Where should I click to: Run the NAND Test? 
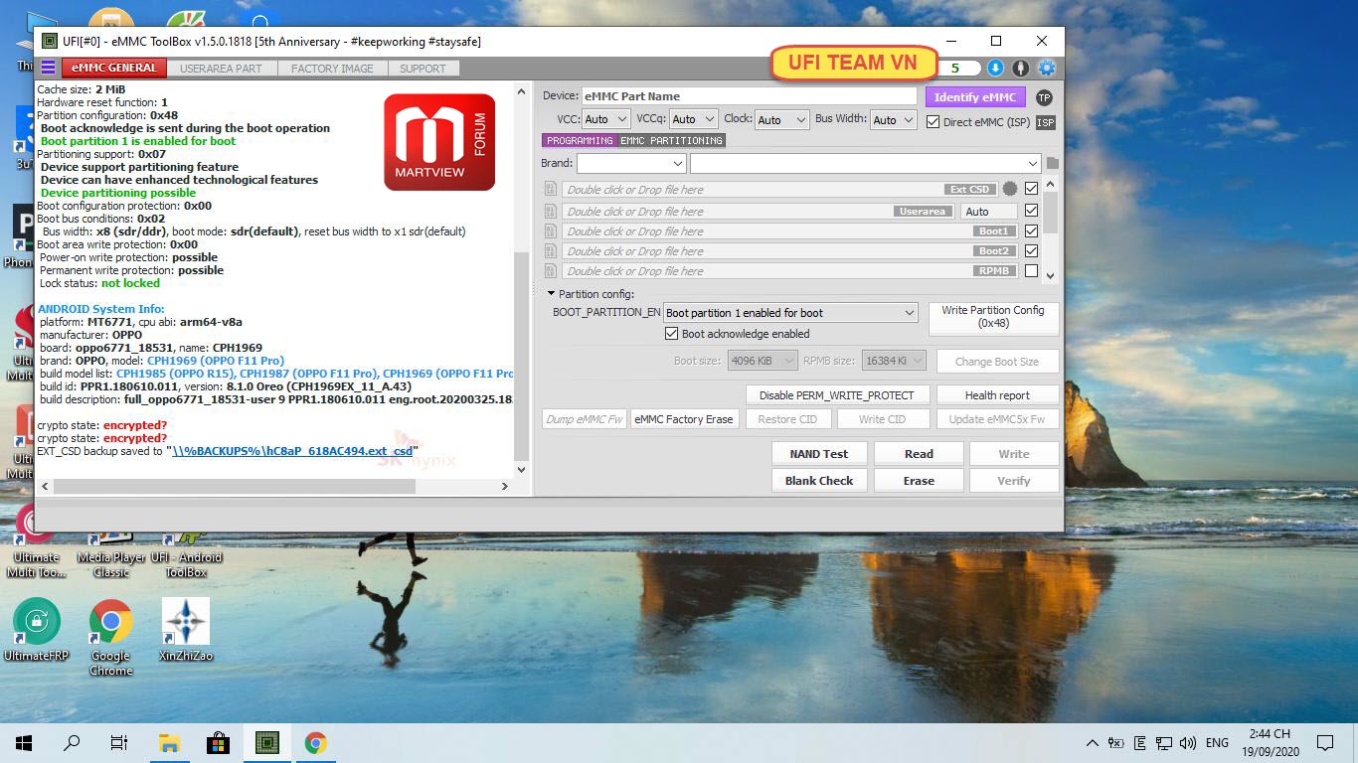point(819,454)
